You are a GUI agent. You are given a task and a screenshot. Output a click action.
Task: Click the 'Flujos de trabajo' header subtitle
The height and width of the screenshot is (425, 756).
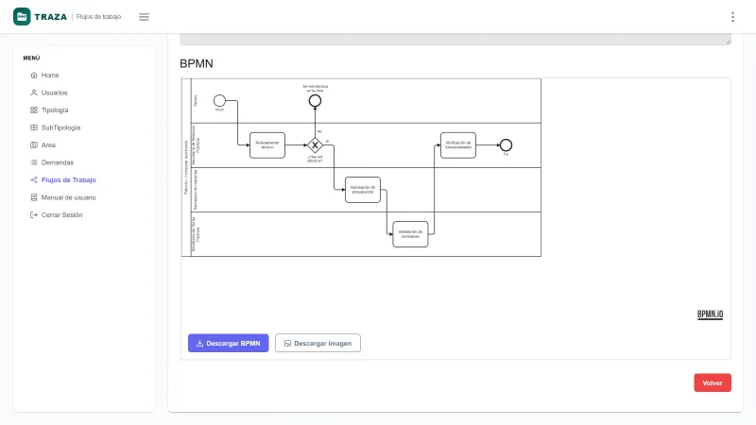[x=99, y=17]
